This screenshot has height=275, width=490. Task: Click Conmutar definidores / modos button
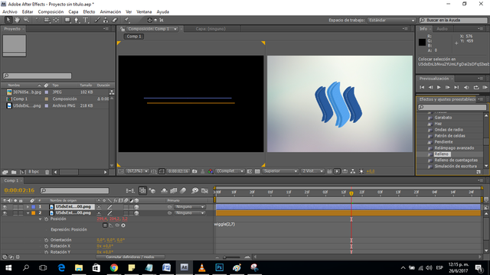(x=130, y=257)
